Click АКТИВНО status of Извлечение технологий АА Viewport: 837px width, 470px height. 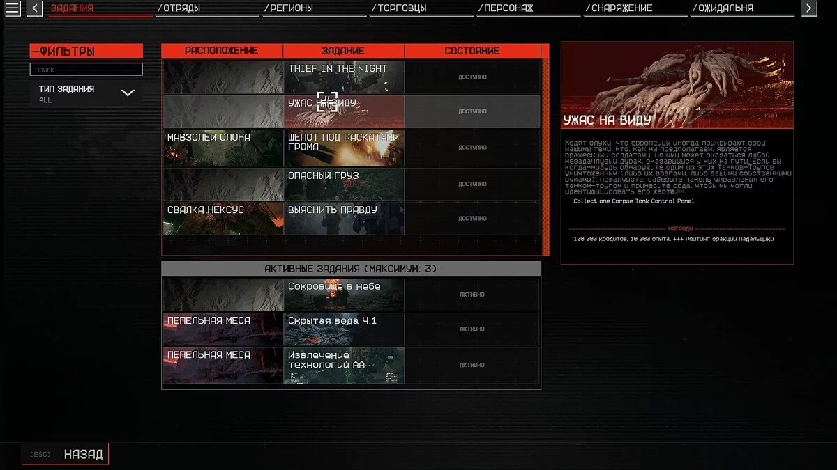point(472,365)
